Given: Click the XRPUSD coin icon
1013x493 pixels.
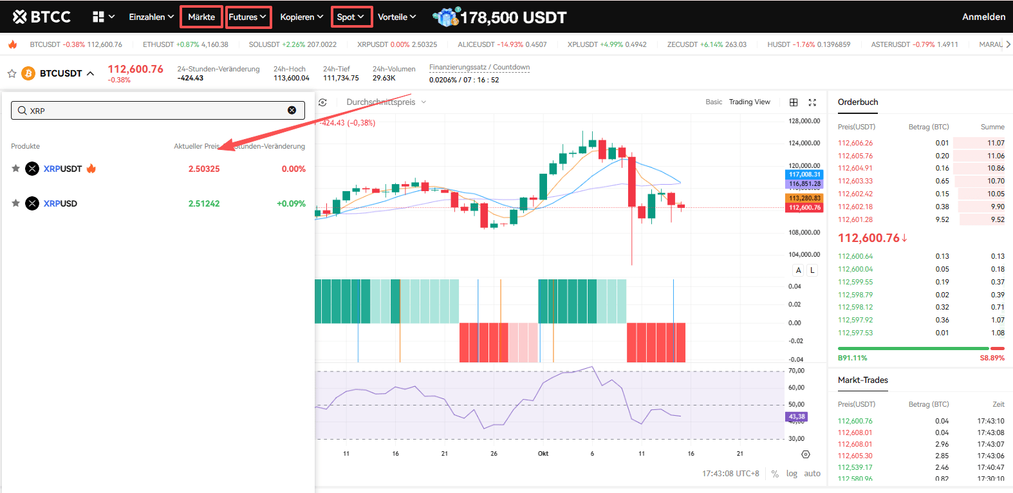Looking at the screenshot, I should pyautogui.click(x=32, y=203).
